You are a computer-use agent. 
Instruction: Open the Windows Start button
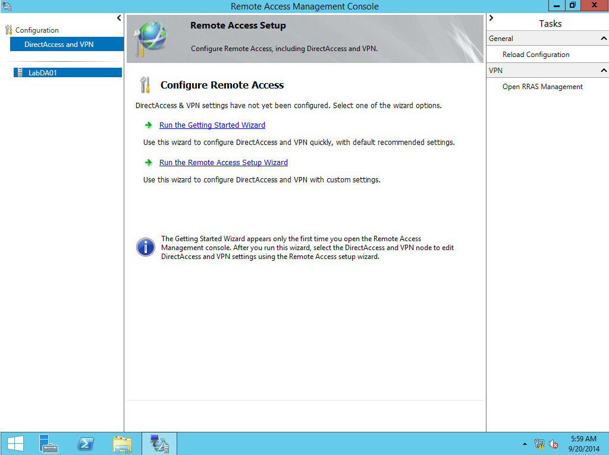tap(15, 444)
